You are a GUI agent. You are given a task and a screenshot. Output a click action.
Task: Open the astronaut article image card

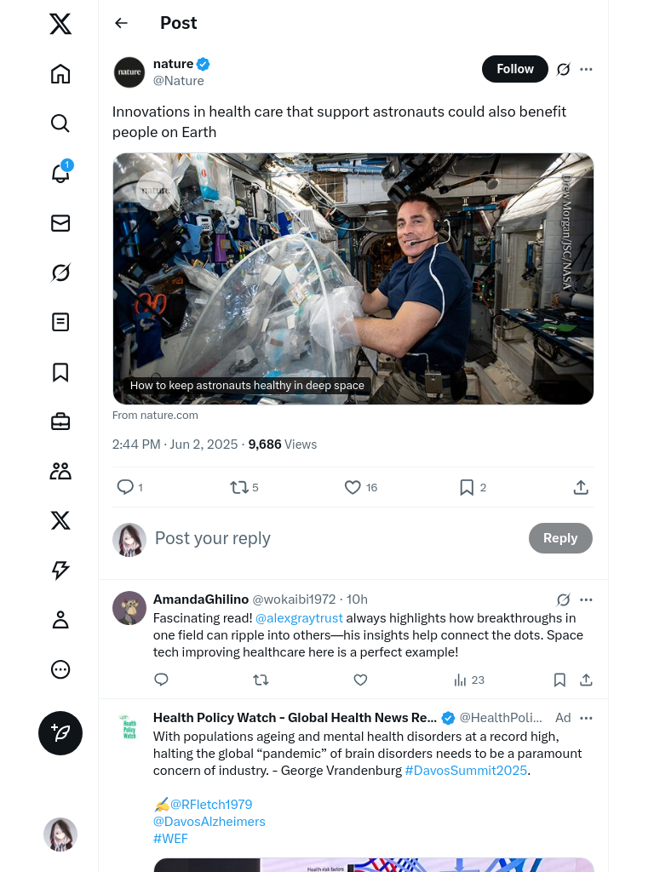pos(353,278)
